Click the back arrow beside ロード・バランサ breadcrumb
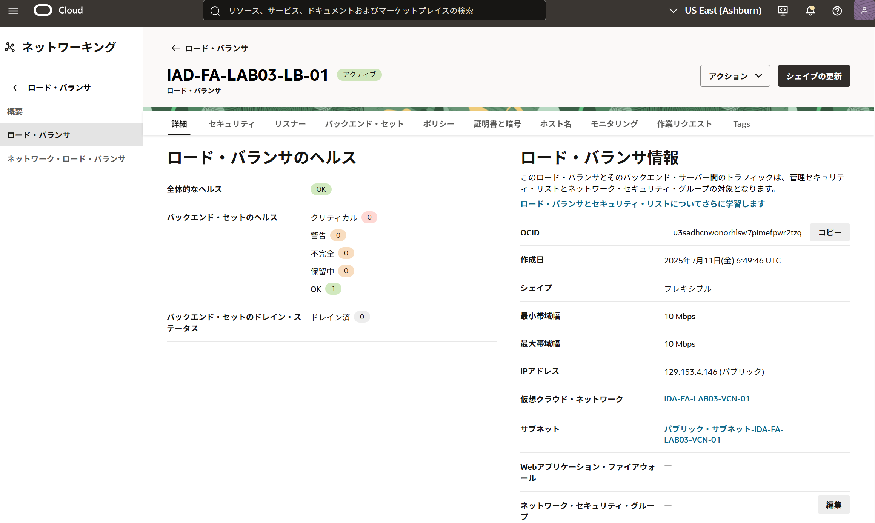The width and height of the screenshot is (875, 523). click(175, 48)
